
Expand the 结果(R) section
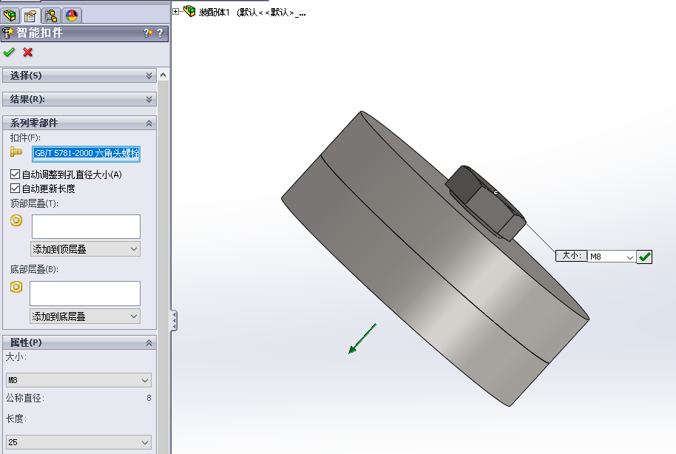tap(149, 99)
